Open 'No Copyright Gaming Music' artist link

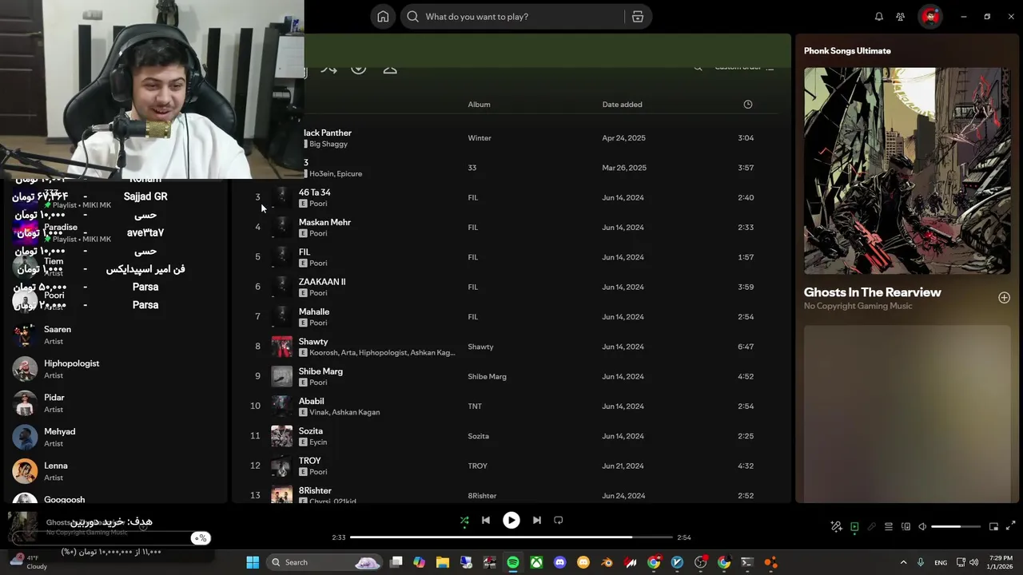[x=858, y=307]
